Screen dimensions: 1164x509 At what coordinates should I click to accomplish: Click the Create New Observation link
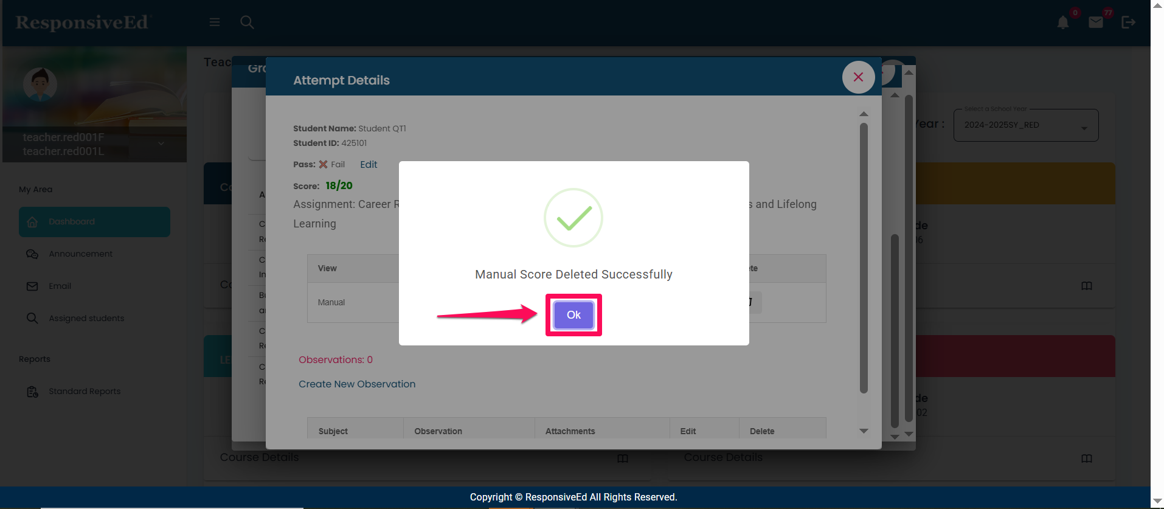click(357, 384)
